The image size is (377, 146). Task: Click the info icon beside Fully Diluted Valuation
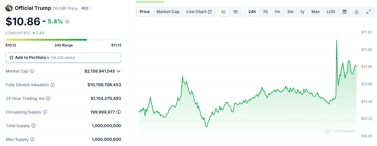coord(53,85)
